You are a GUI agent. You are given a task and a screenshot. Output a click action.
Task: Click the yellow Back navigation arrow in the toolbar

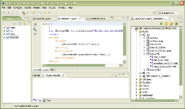[x=45, y=13]
